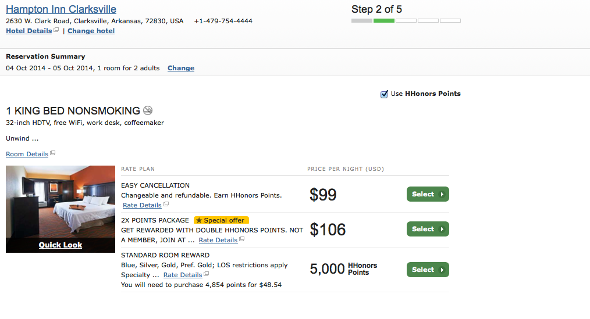
Task: Click the nonsmoking icon beside the room title
Action: click(x=148, y=110)
